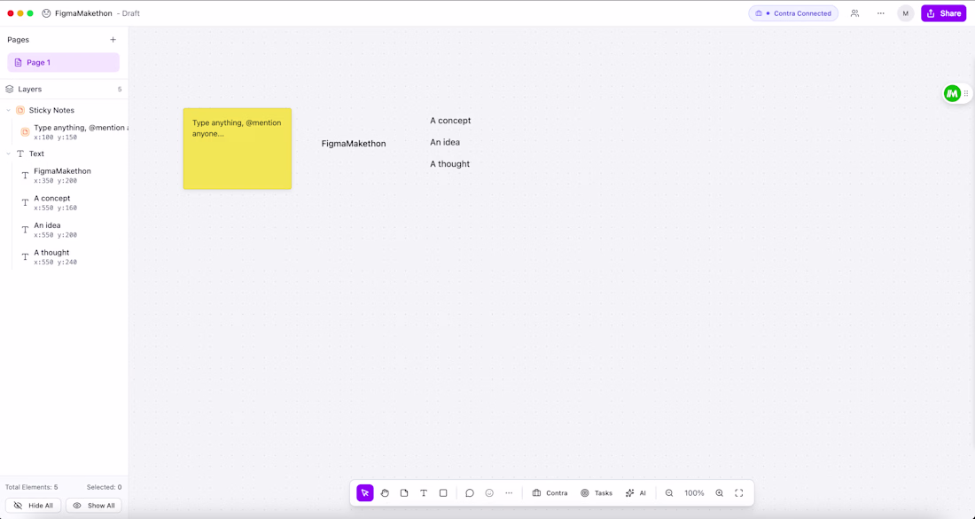Image resolution: width=975 pixels, height=519 pixels.
Task: Click the smiley file icon near title
Action: tap(46, 13)
